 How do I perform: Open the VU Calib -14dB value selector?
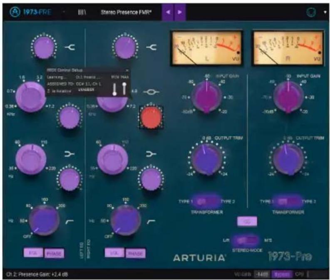tap(262, 274)
